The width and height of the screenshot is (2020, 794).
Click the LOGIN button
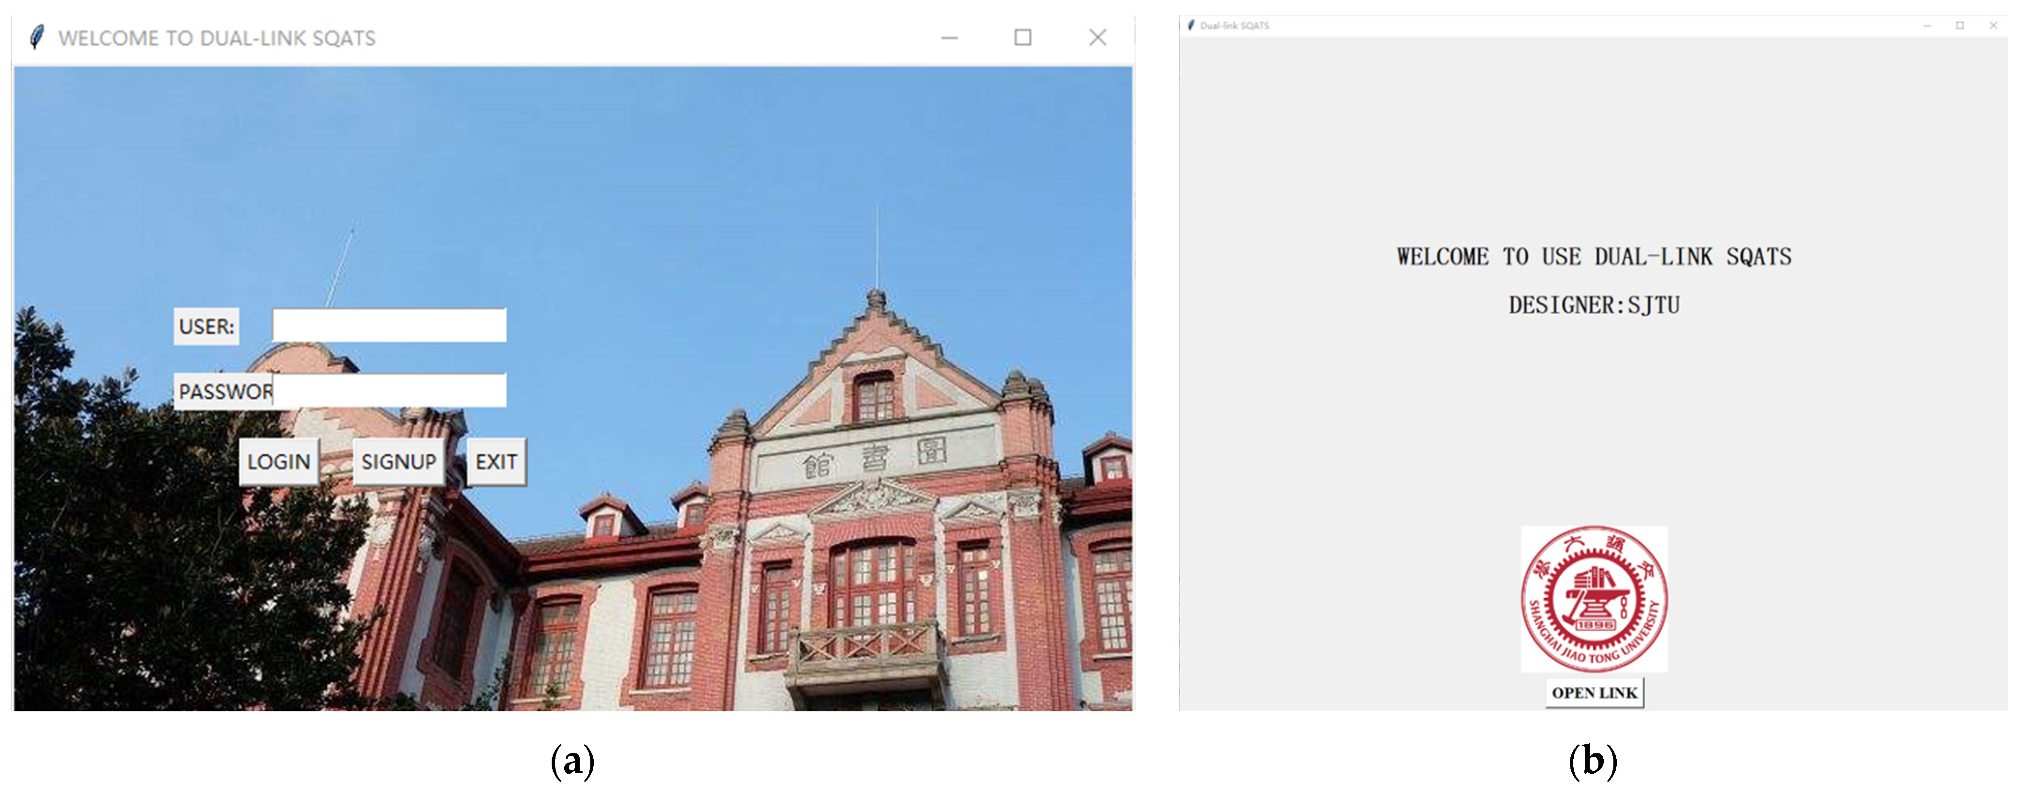tap(279, 462)
